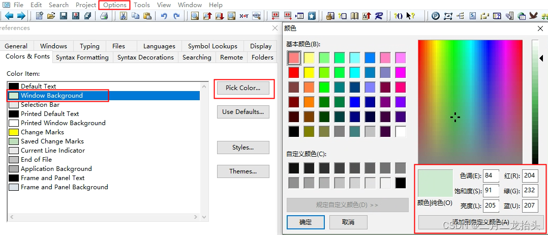Click the Redo arrow icon
Viewport: 548px width, 235px height.
pyautogui.click(x=176, y=16)
